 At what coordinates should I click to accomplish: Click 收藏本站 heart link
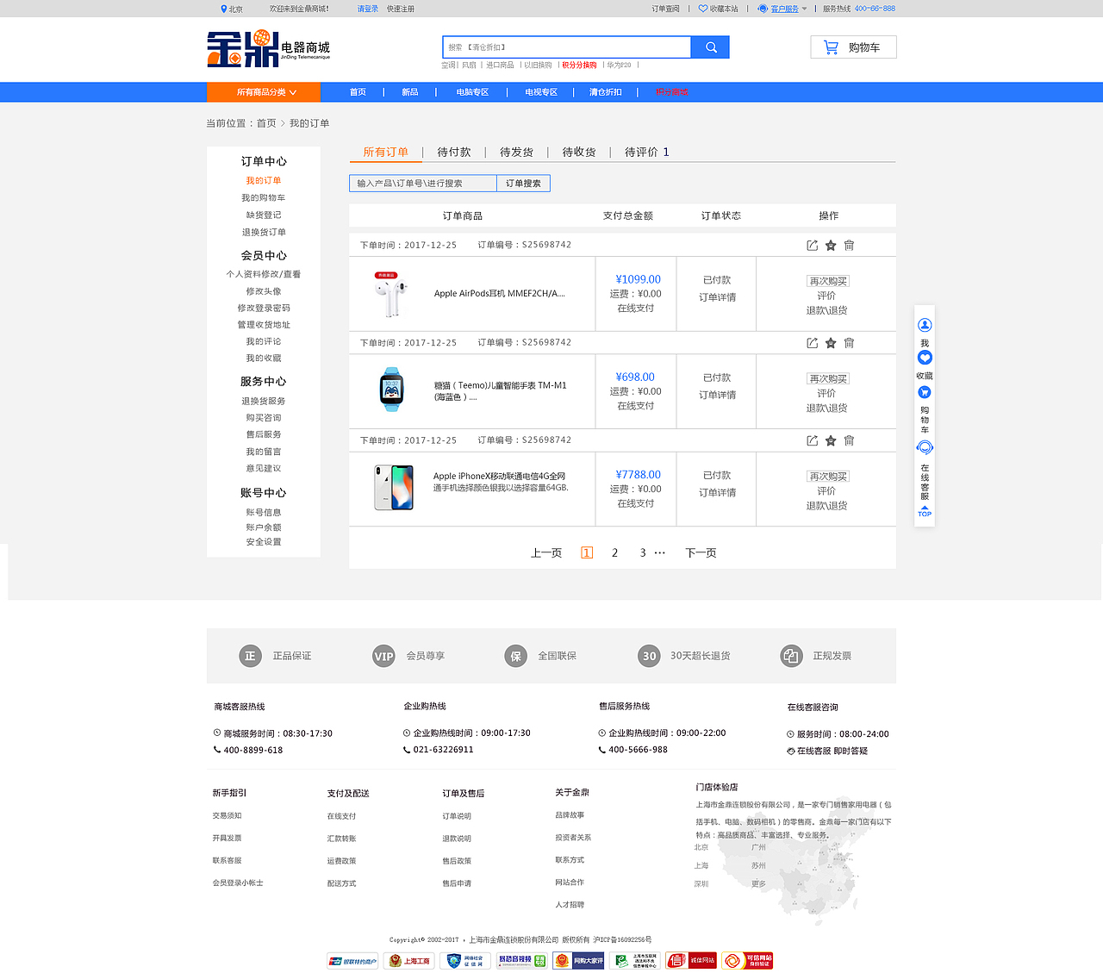[x=718, y=9]
